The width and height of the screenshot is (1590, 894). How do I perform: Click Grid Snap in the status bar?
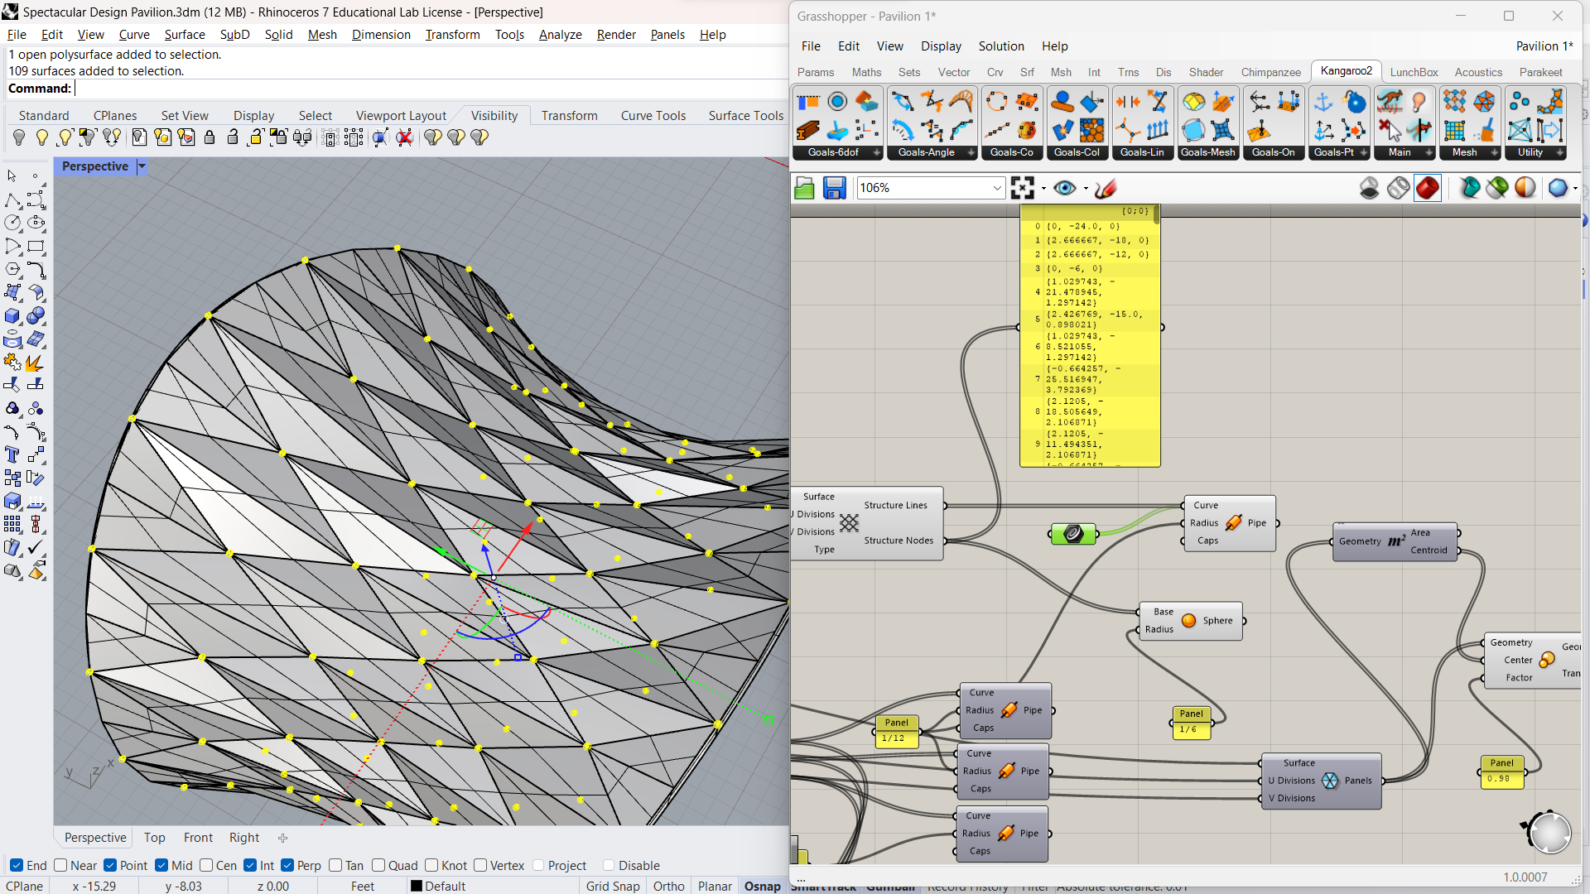point(613,886)
